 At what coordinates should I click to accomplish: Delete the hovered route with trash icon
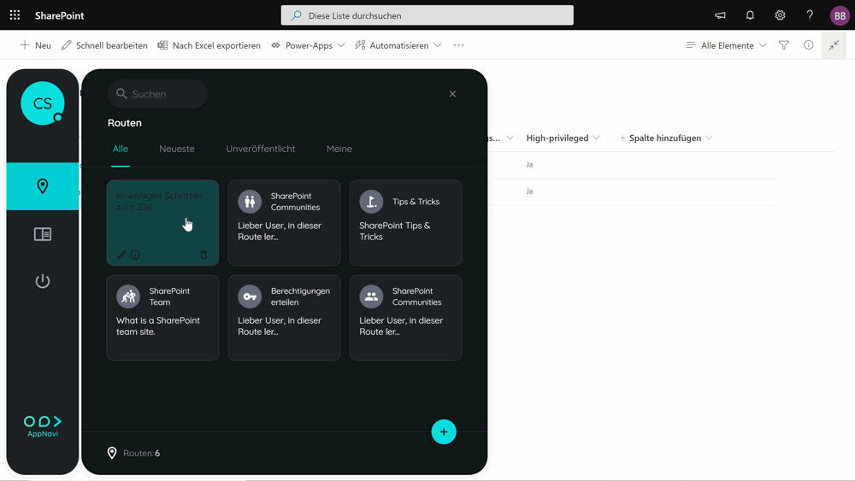pyautogui.click(x=203, y=255)
